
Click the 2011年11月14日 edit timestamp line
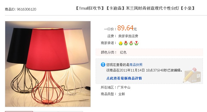[x=144, y=70]
